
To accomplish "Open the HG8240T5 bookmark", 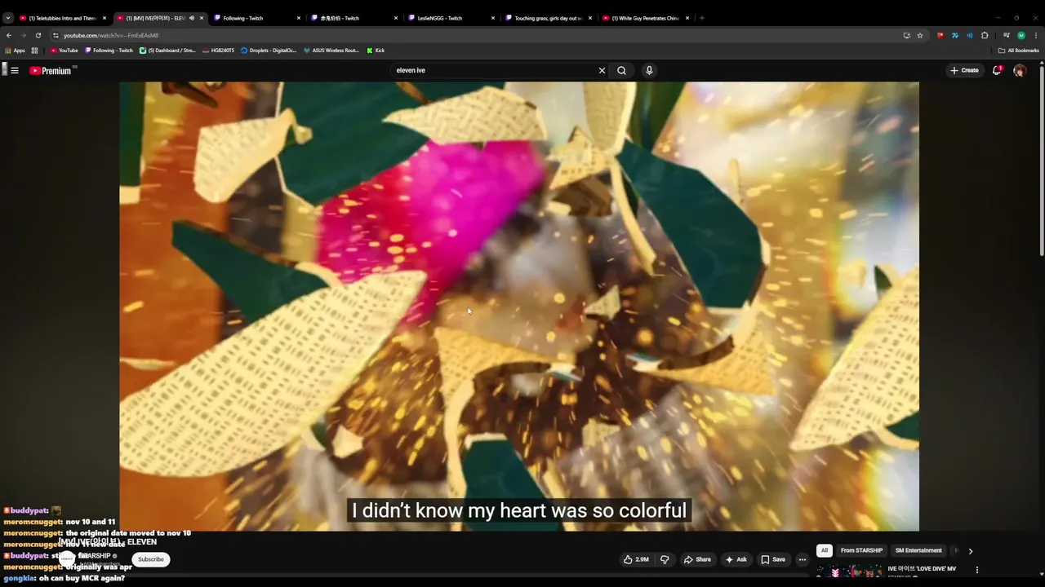I will click(x=217, y=51).
